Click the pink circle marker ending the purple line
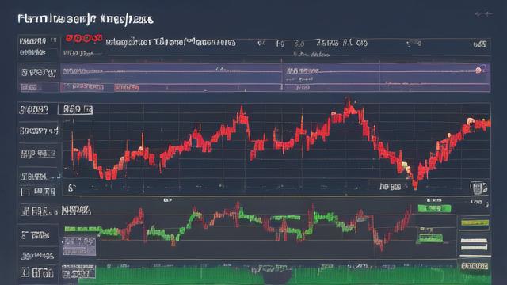The width and height of the screenshot is (507, 285). [x=478, y=70]
